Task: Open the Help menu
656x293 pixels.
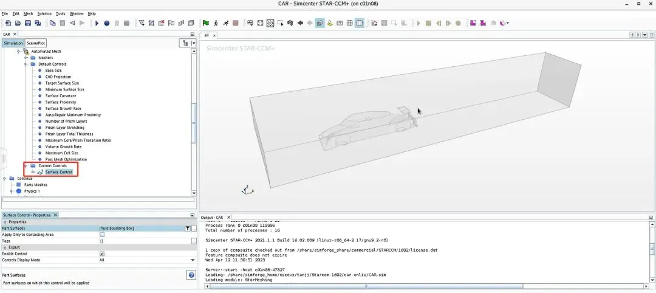Action: click(x=92, y=14)
